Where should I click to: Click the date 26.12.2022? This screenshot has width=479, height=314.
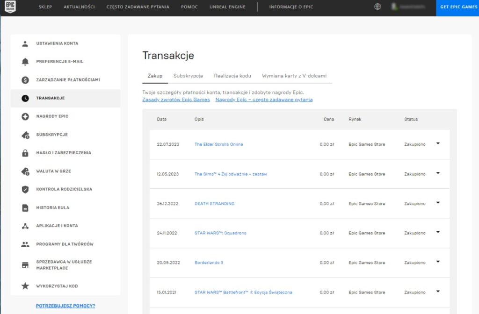(167, 204)
